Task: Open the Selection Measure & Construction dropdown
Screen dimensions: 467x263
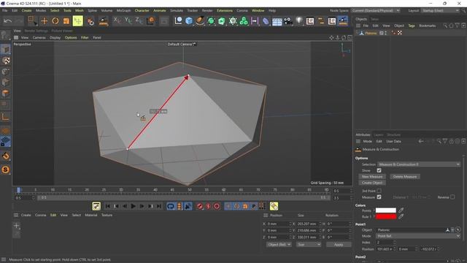Action: coord(419,164)
